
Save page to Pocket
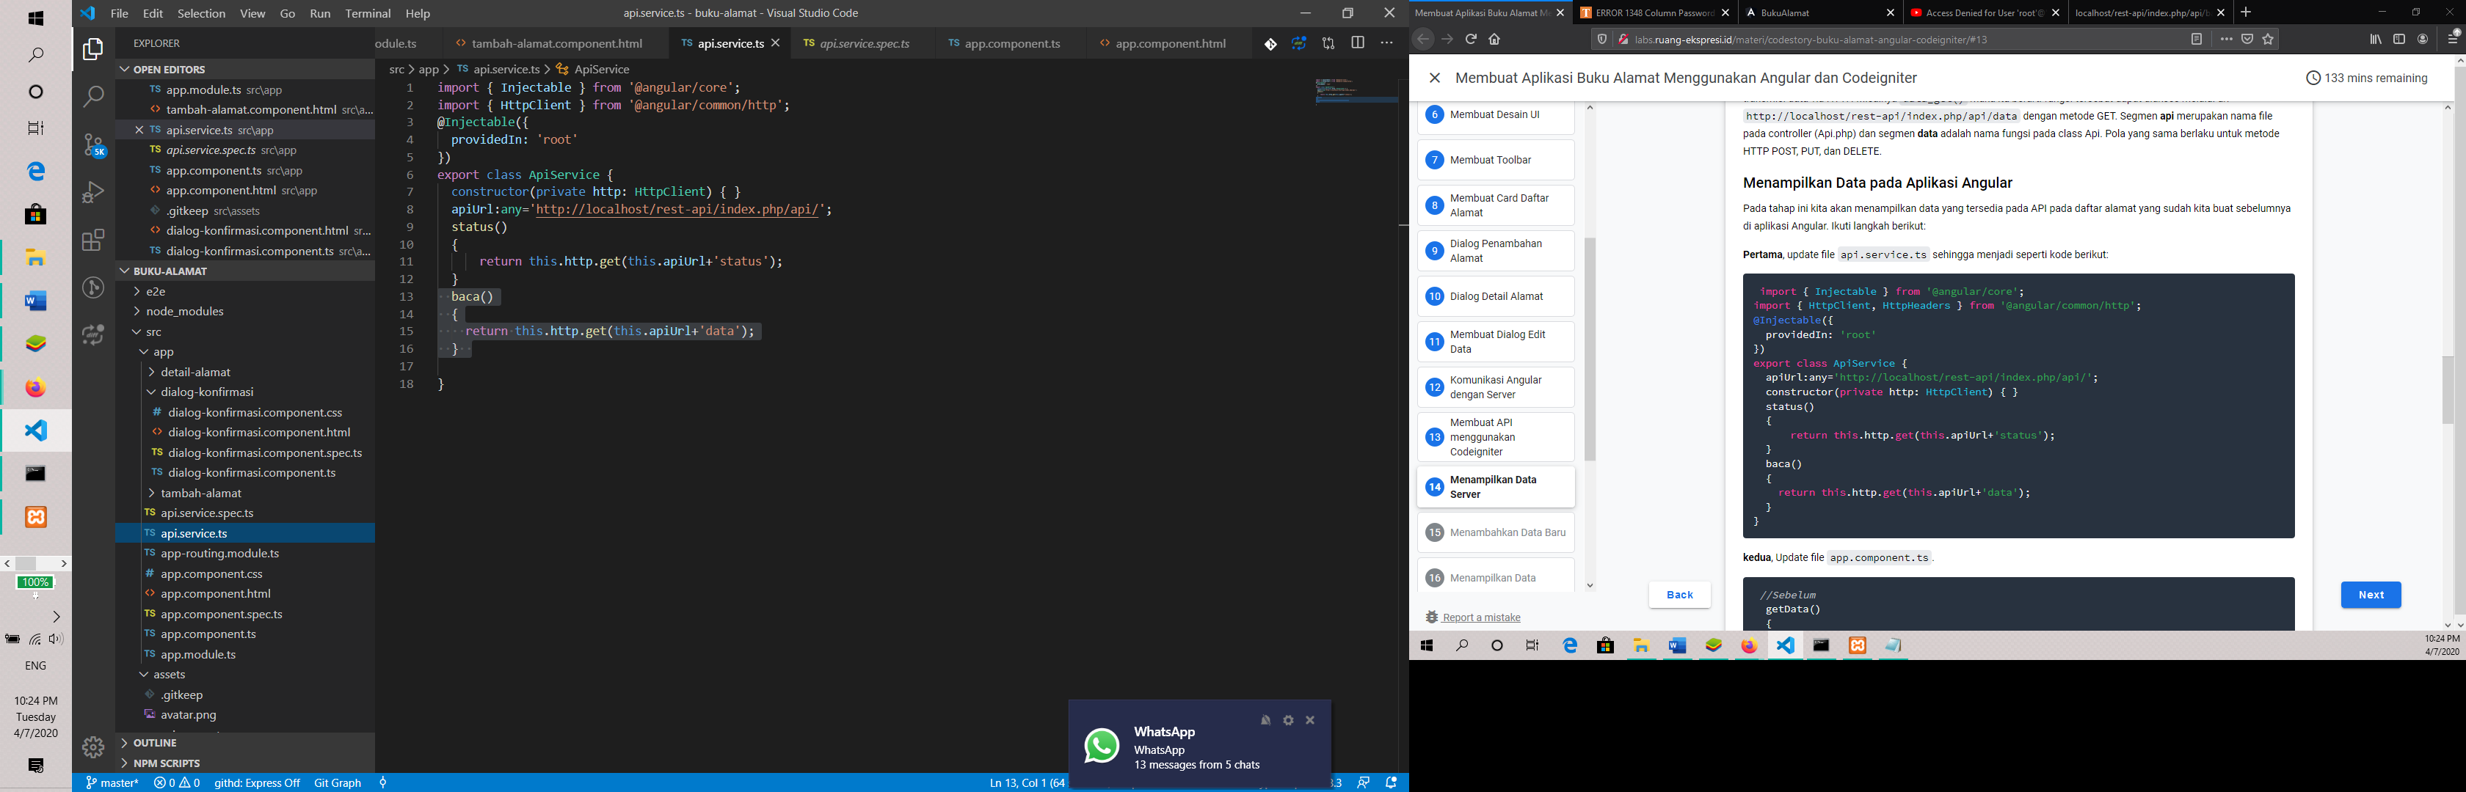[x=2247, y=39]
